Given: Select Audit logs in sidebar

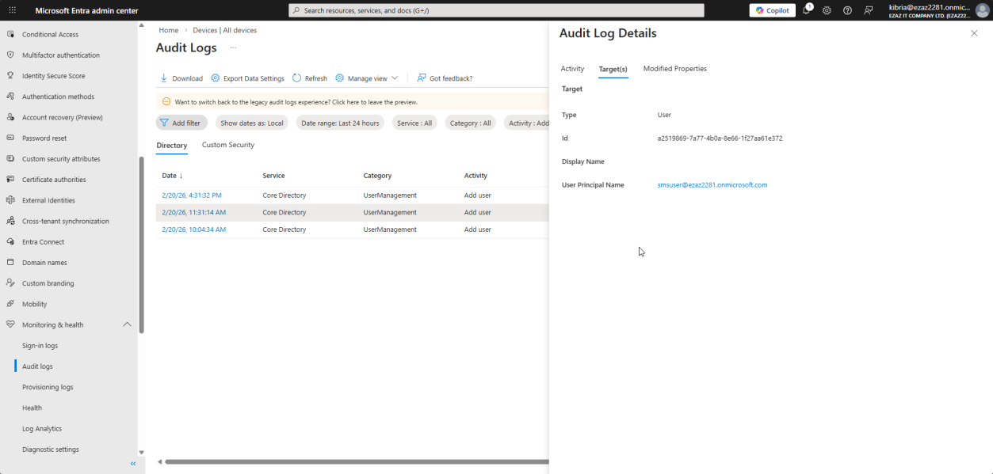Looking at the screenshot, I should click(x=37, y=366).
